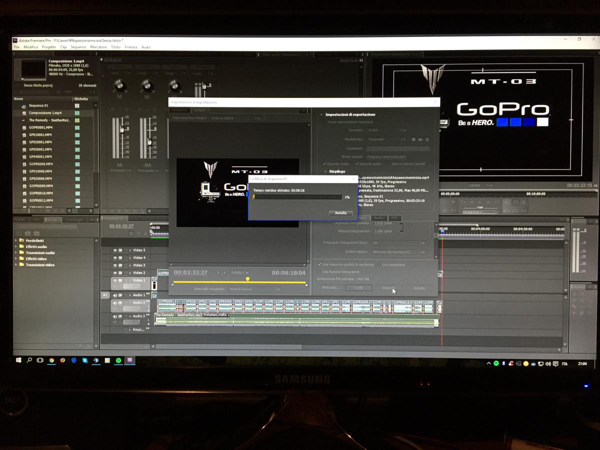Expand the Effetti video folder

16,258
